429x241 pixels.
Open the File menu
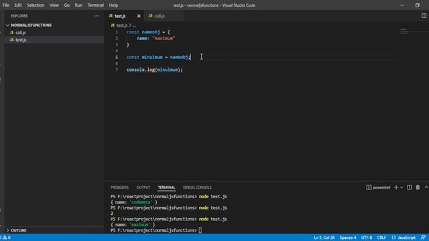tap(6, 5)
